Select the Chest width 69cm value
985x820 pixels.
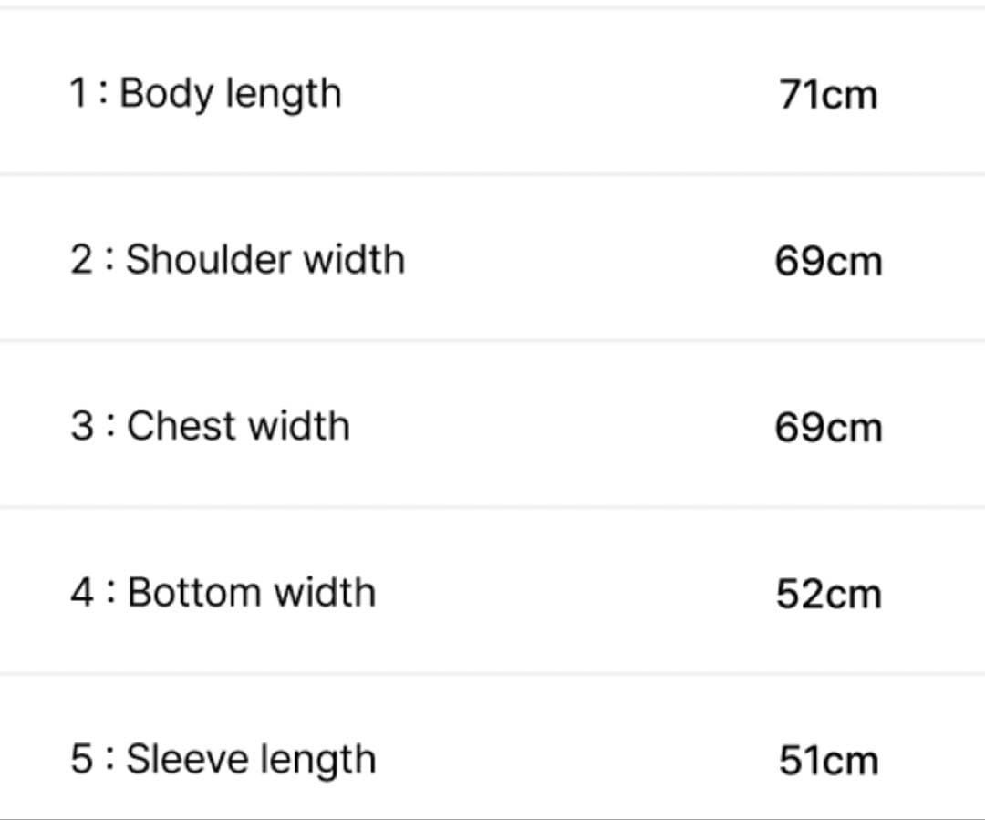pyautogui.click(x=828, y=428)
